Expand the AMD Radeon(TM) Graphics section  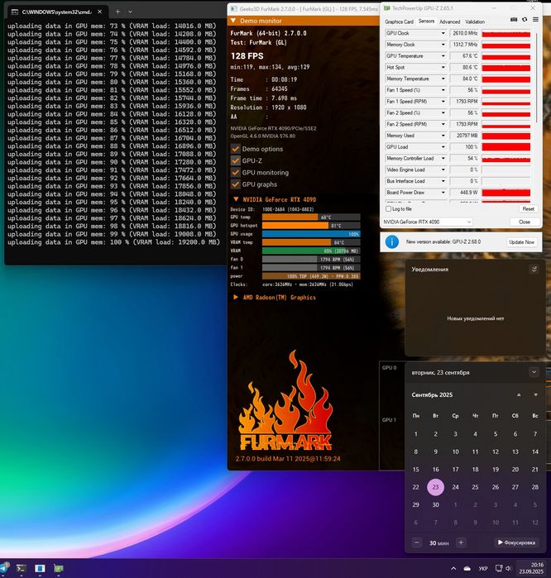[x=236, y=297]
